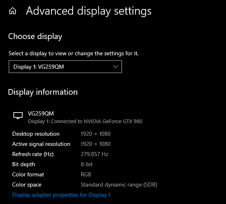Image resolution: width=226 pixels, height=204 pixels.
Task: Click the RGB color format value
Action: 86,175
